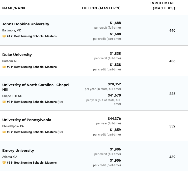The width and height of the screenshot is (188, 171).
Task: Click the badge icon beside Pennsylvania #3 rank
Action: (4, 132)
